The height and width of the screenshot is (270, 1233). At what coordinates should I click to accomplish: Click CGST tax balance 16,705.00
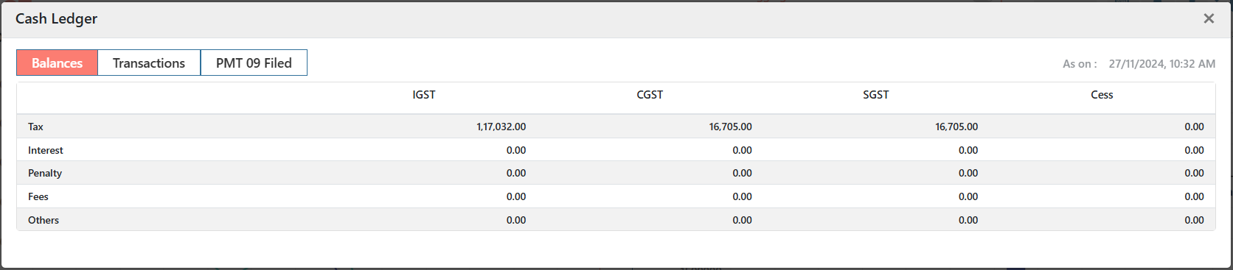point(731,127)
